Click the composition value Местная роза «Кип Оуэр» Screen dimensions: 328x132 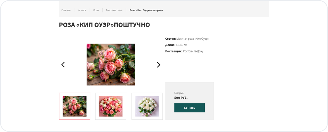(192, 39)
